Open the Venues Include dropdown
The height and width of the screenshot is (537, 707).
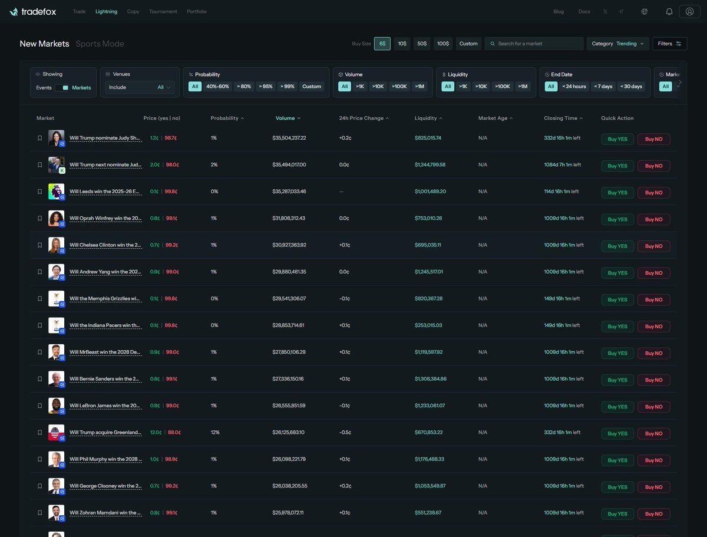click(x=140, y=87)
